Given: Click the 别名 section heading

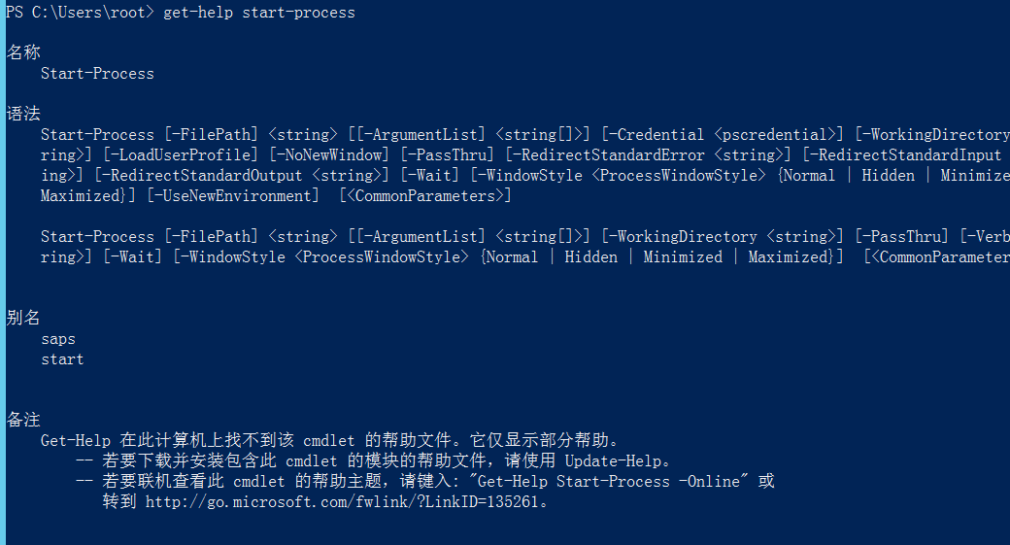Looking at the screenshot, I should point(24,318).
